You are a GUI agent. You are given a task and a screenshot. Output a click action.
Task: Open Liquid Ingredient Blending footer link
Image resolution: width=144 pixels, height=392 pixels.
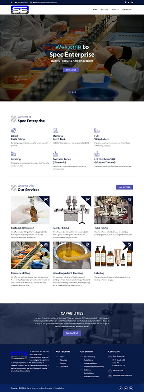[x=94, y=366]
